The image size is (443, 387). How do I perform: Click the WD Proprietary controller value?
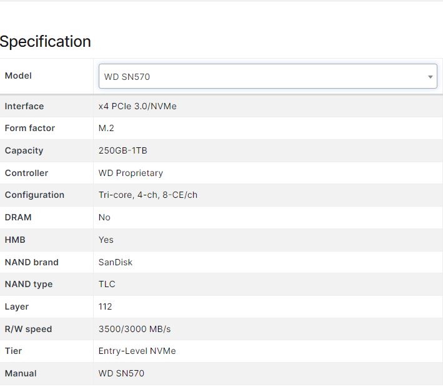click(x=131, y=173)
